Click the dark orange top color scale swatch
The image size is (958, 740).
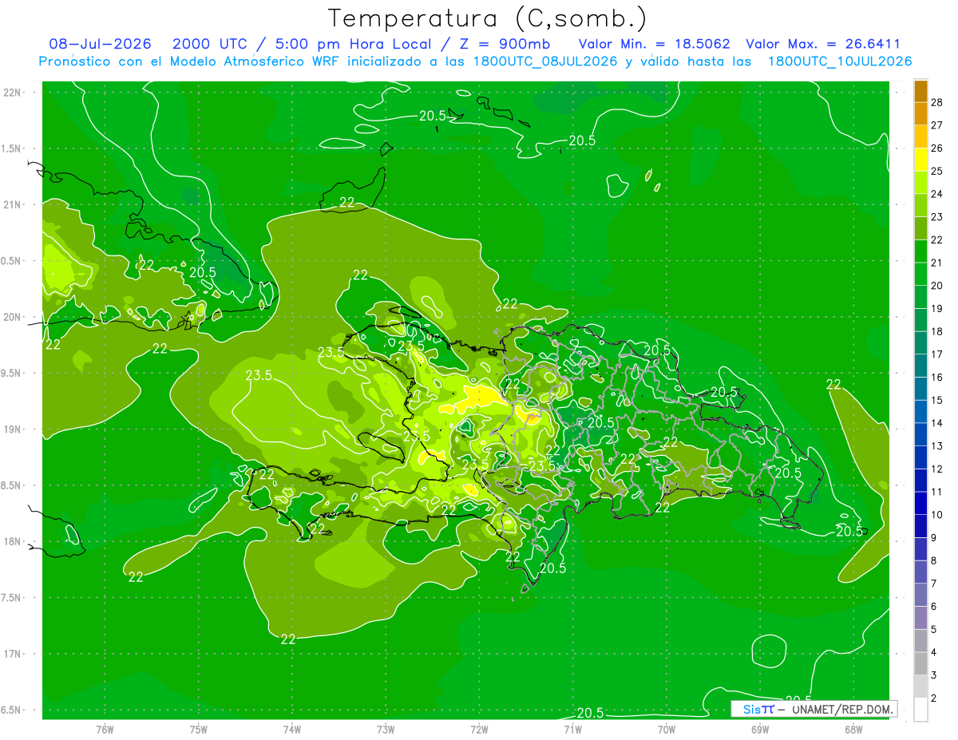point(920,91)
